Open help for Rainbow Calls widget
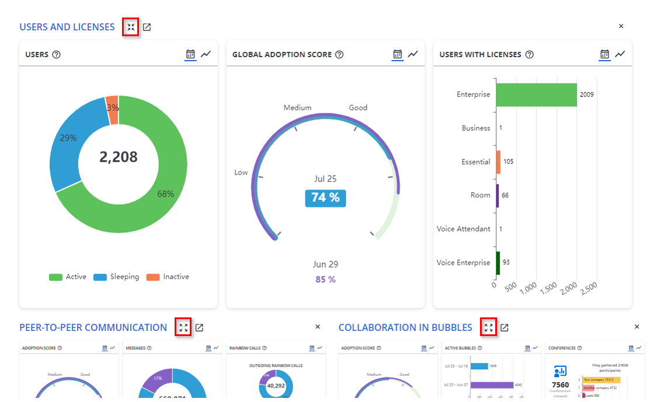This screenshot has height=402, width=650. pyautogui.click(x=265, y=348)
